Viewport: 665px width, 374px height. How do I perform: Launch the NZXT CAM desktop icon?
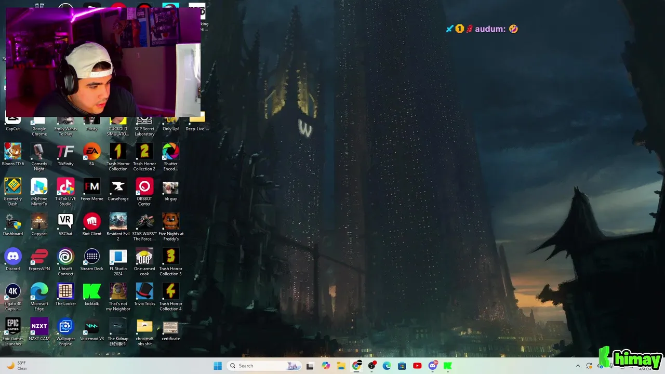39,326
